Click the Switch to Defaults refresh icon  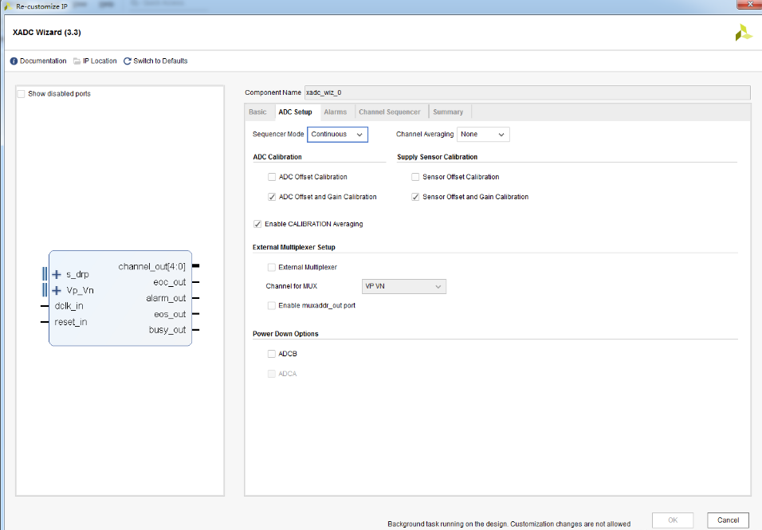point(128,61)
